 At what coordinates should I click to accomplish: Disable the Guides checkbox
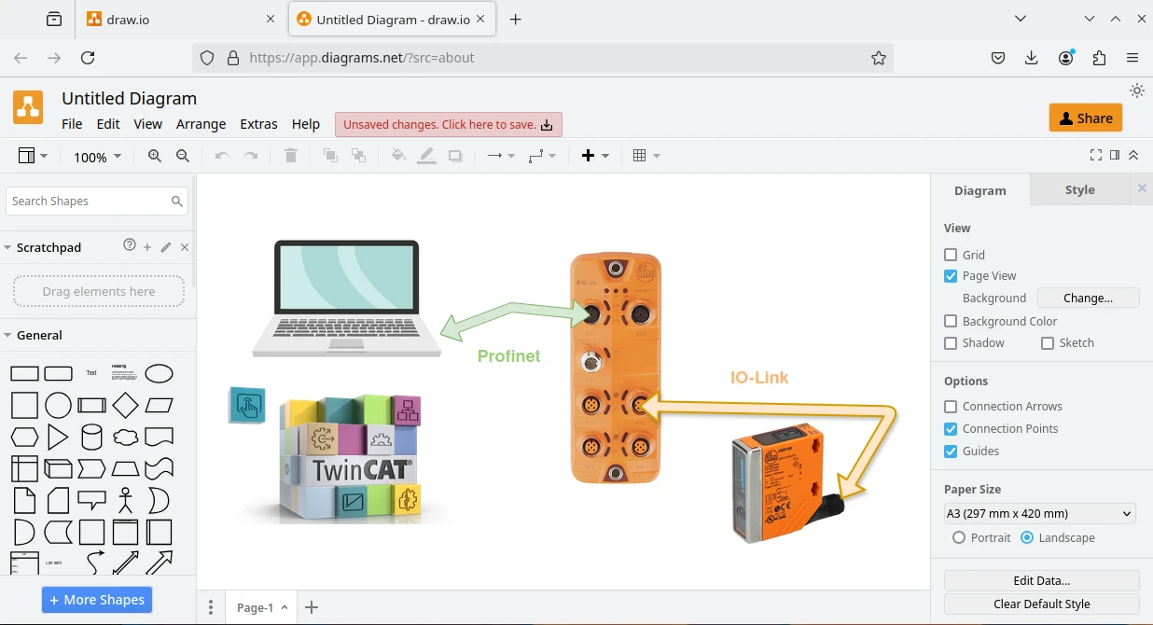coord(951,451)
